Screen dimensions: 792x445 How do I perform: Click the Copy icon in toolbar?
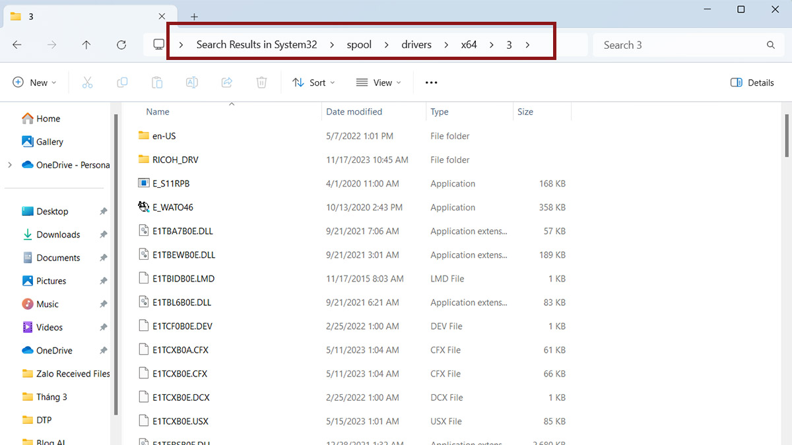pos(122,82)
